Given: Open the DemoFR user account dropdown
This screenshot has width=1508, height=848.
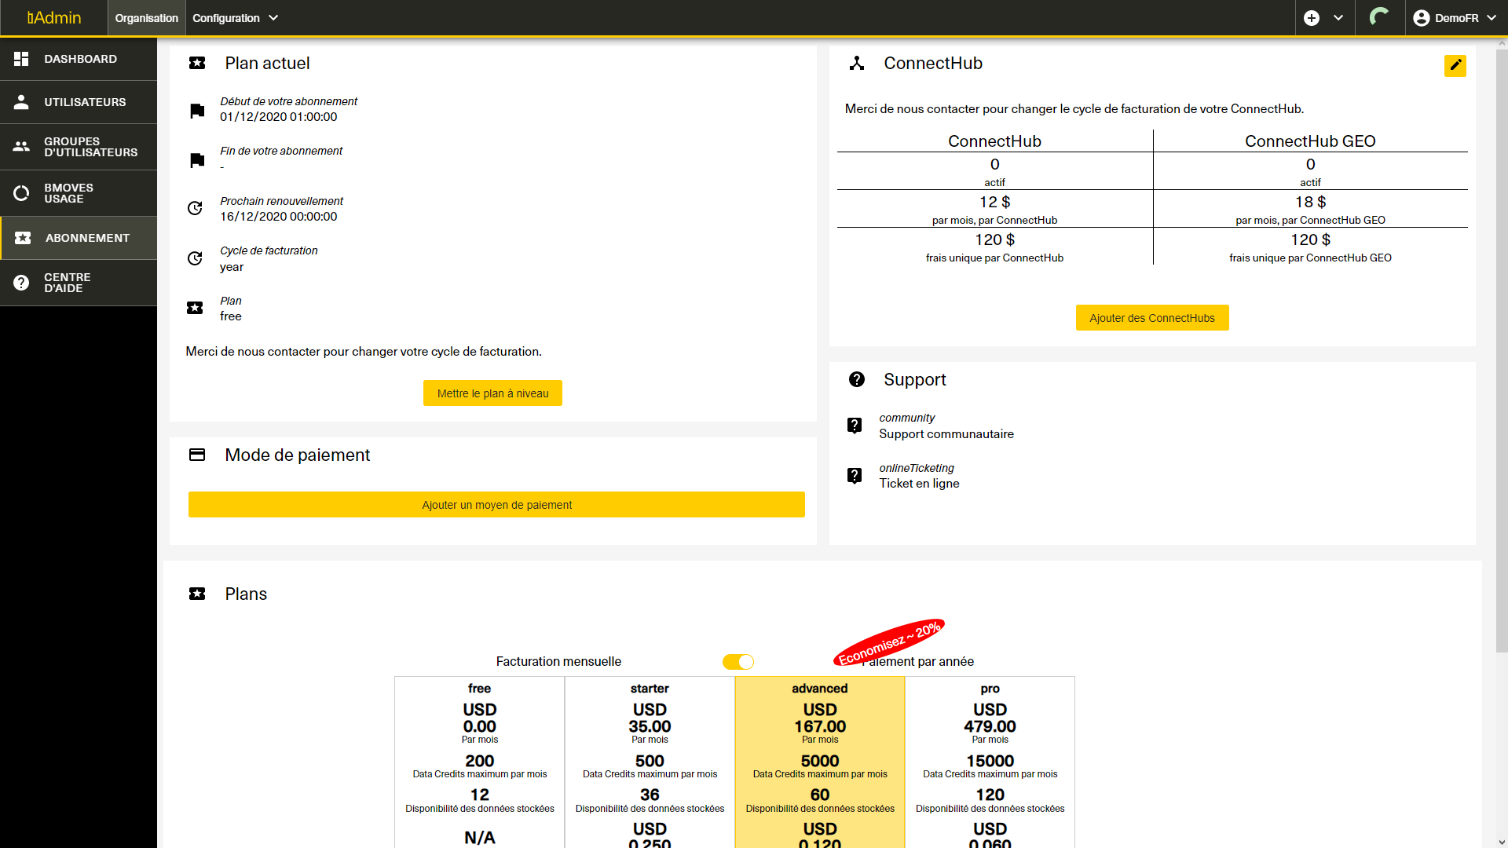Looking at the screenshot, I should [1455, 18].
